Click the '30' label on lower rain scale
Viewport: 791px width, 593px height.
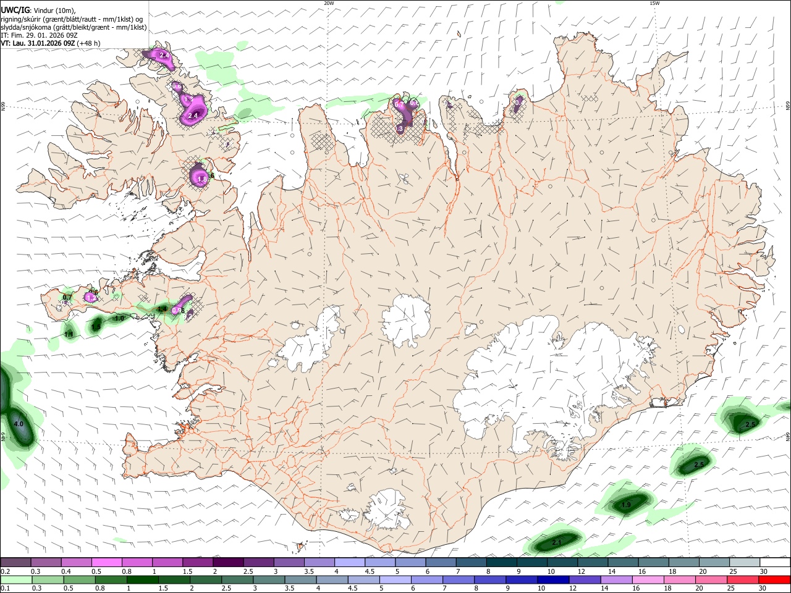(x=764, y=588)
